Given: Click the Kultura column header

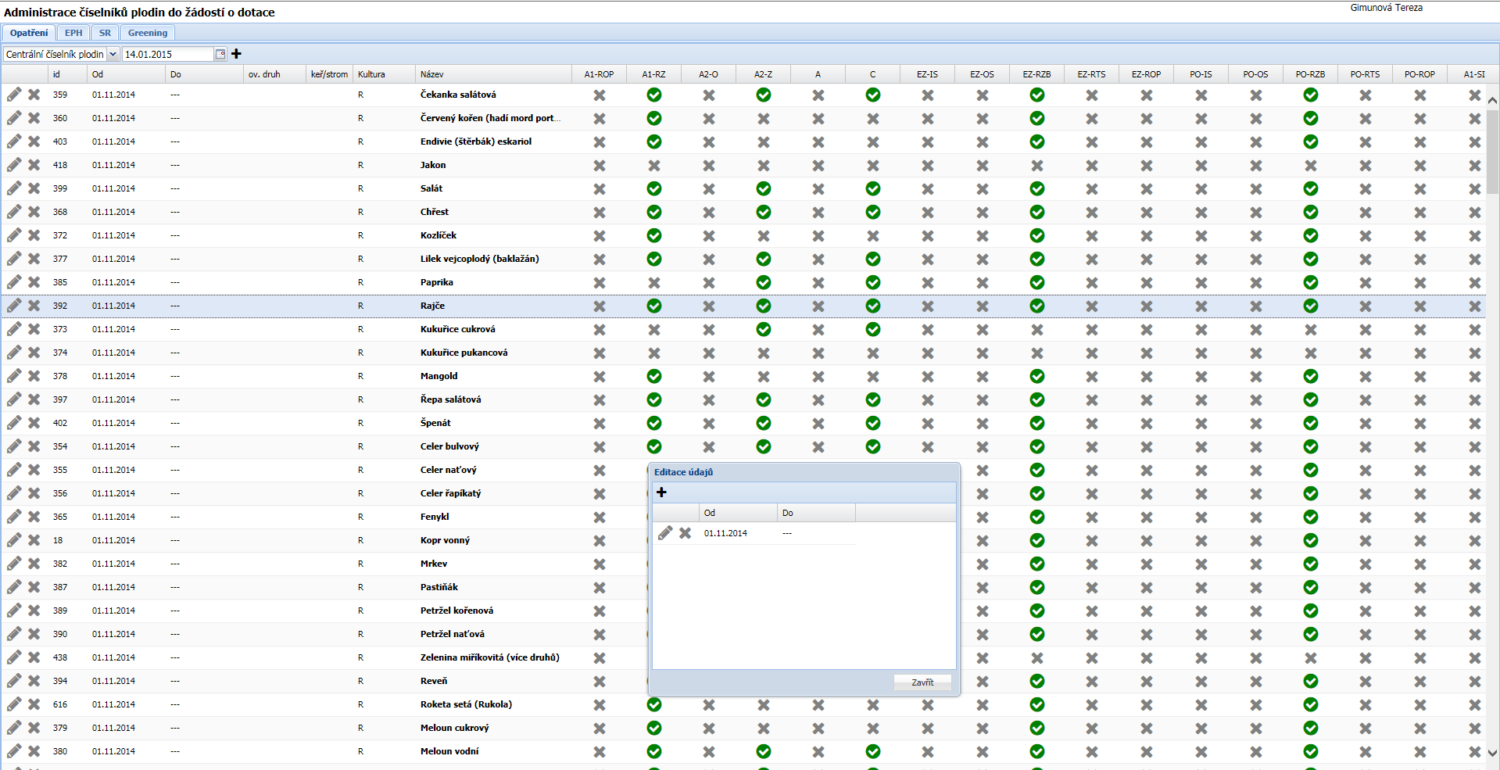Looking at the screenshot, I should point(384,74).
